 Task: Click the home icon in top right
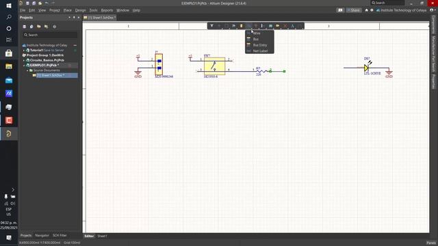(367, 10)
